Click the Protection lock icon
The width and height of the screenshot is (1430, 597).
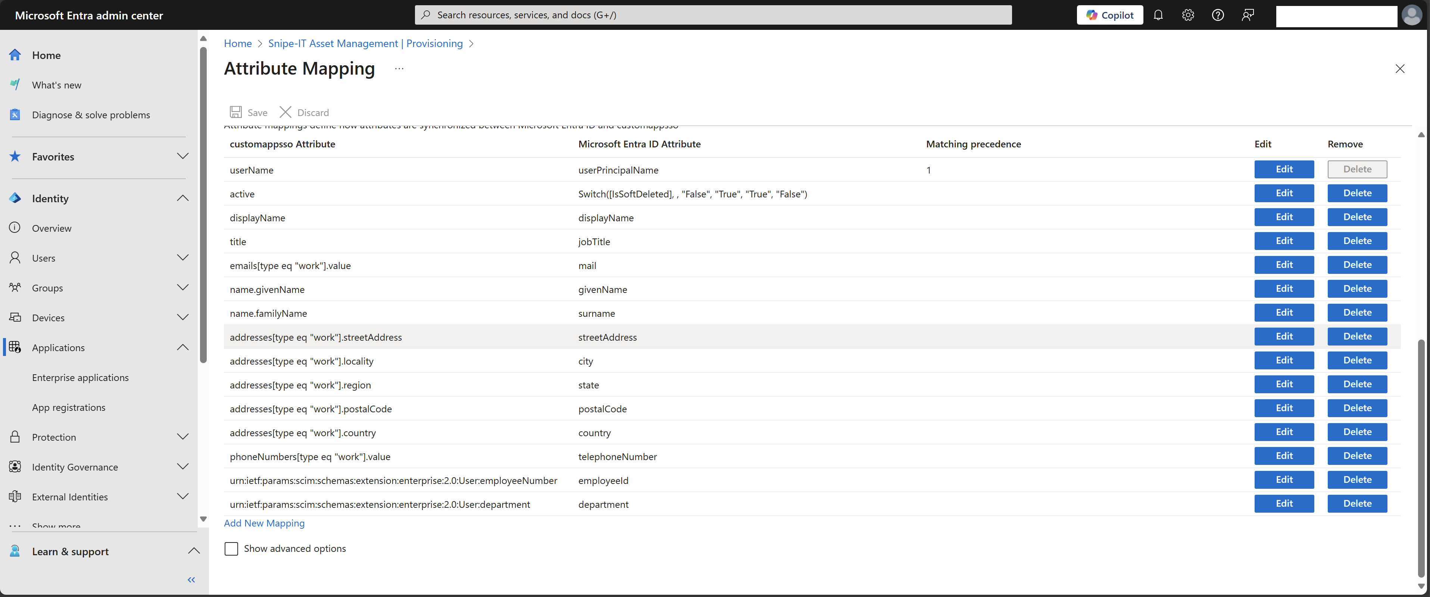pyautogui.click(x=15, y=437)
